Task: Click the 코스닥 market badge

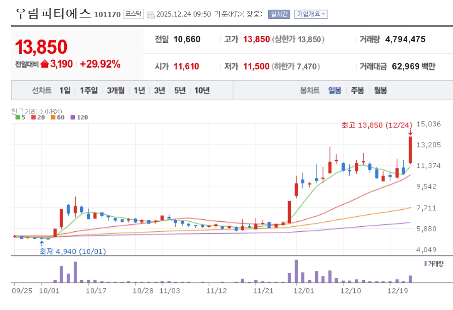Action: pos(133,13)
